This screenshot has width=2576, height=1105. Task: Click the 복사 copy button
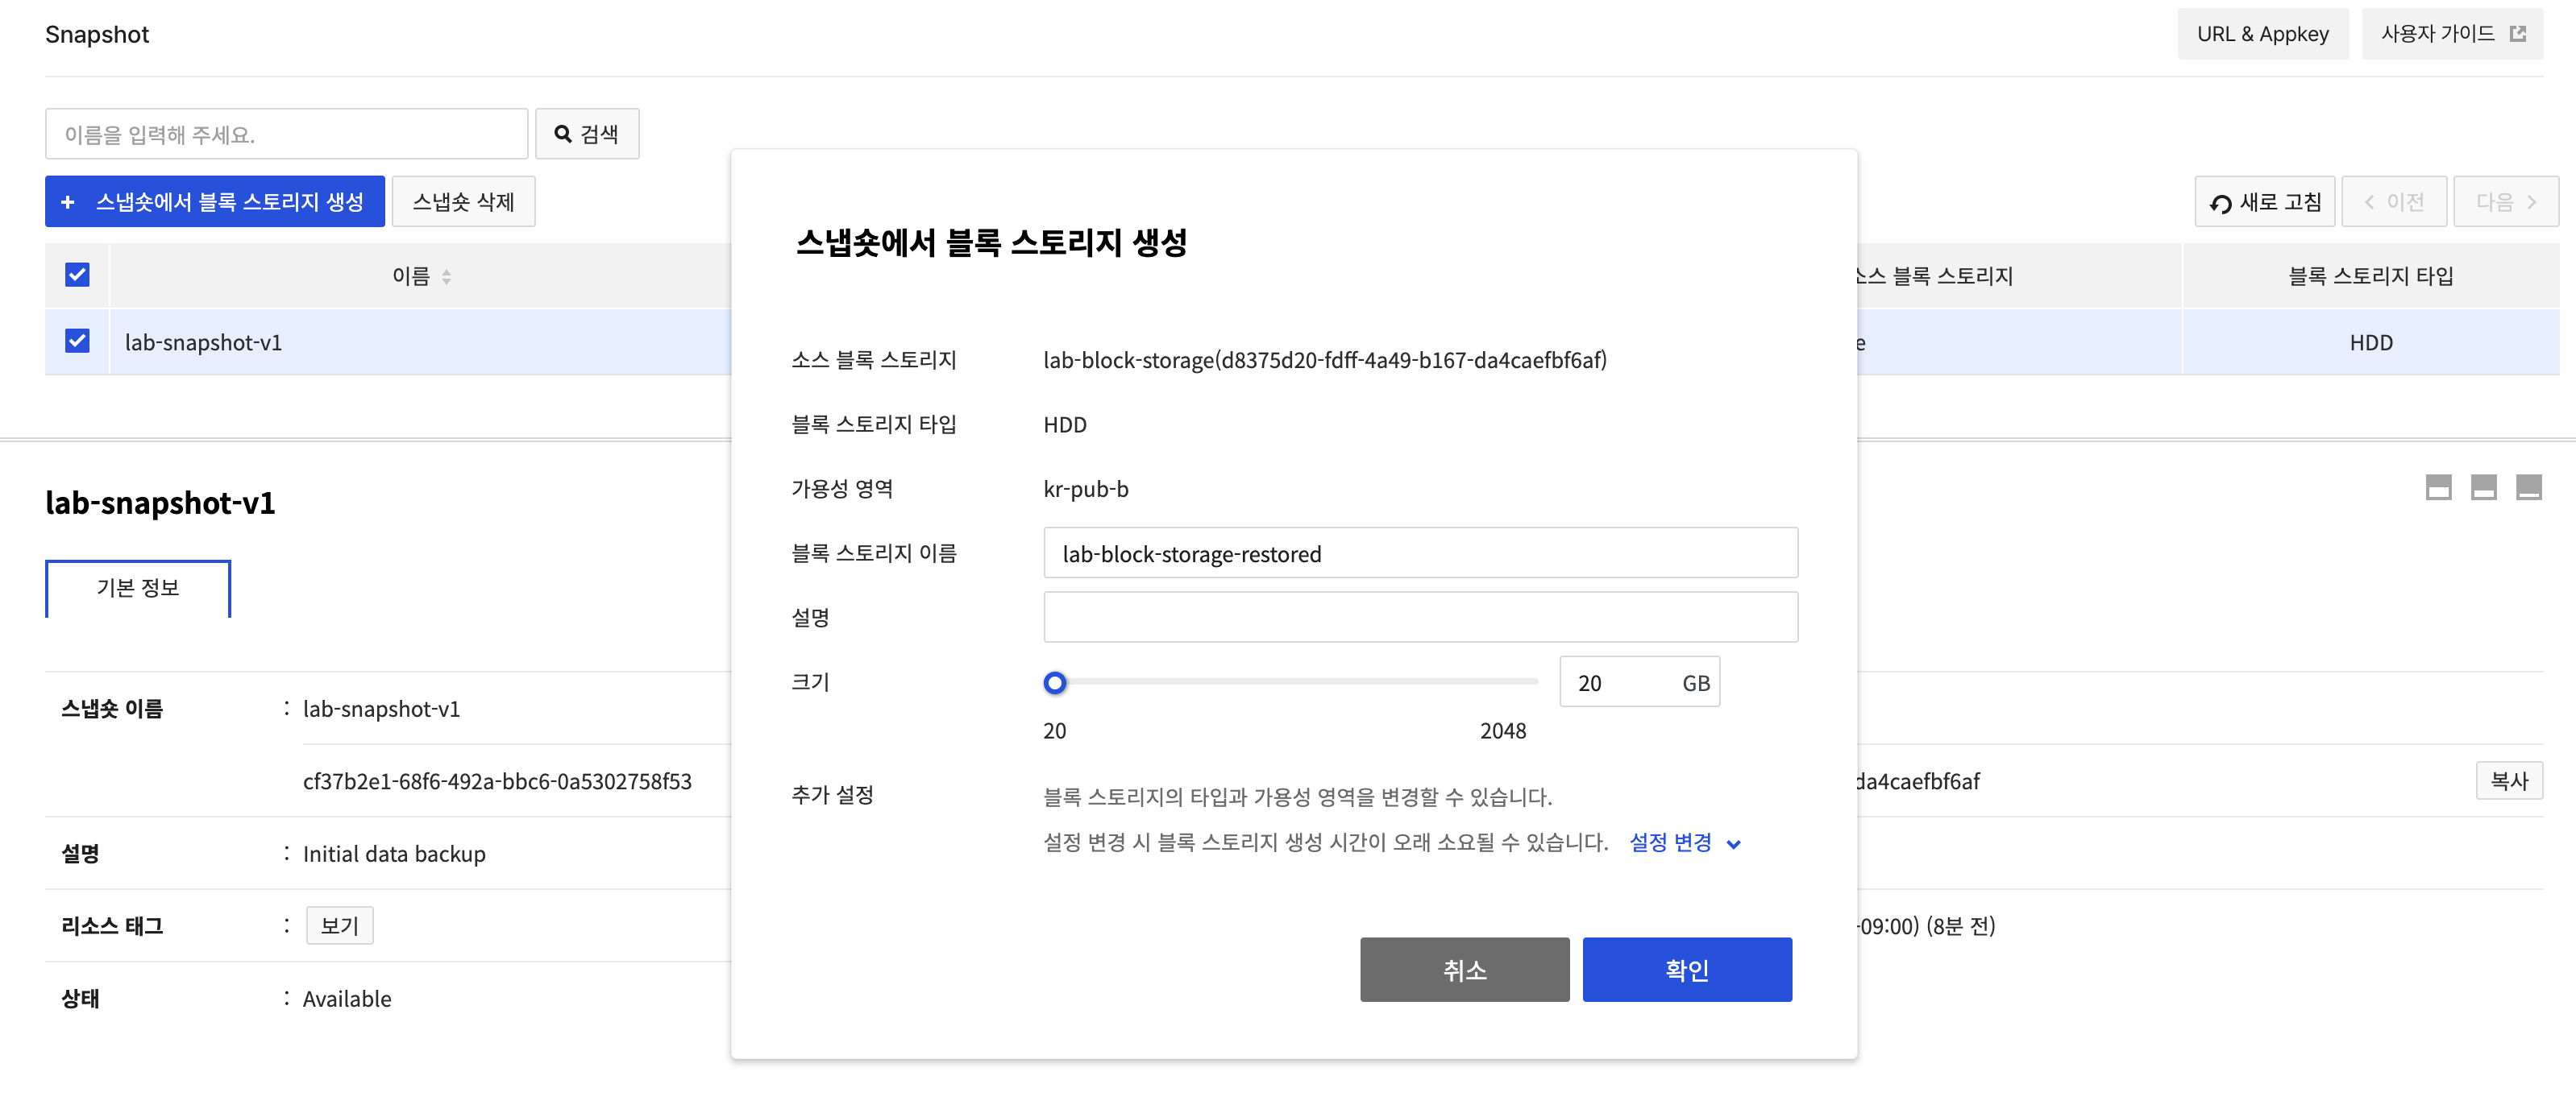coord(2508,780)
